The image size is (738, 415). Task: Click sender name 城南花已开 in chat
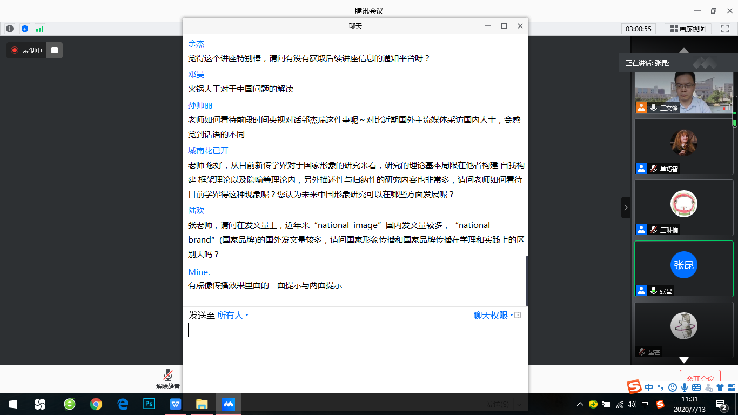coord(208,150)
